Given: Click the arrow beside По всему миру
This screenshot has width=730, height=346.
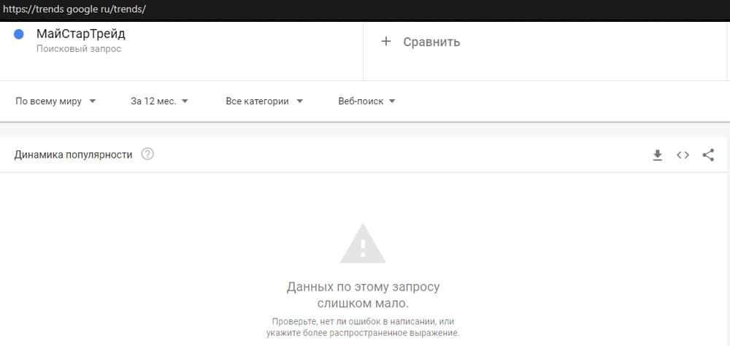Looking at the screenshot, I should coord(92,101).
